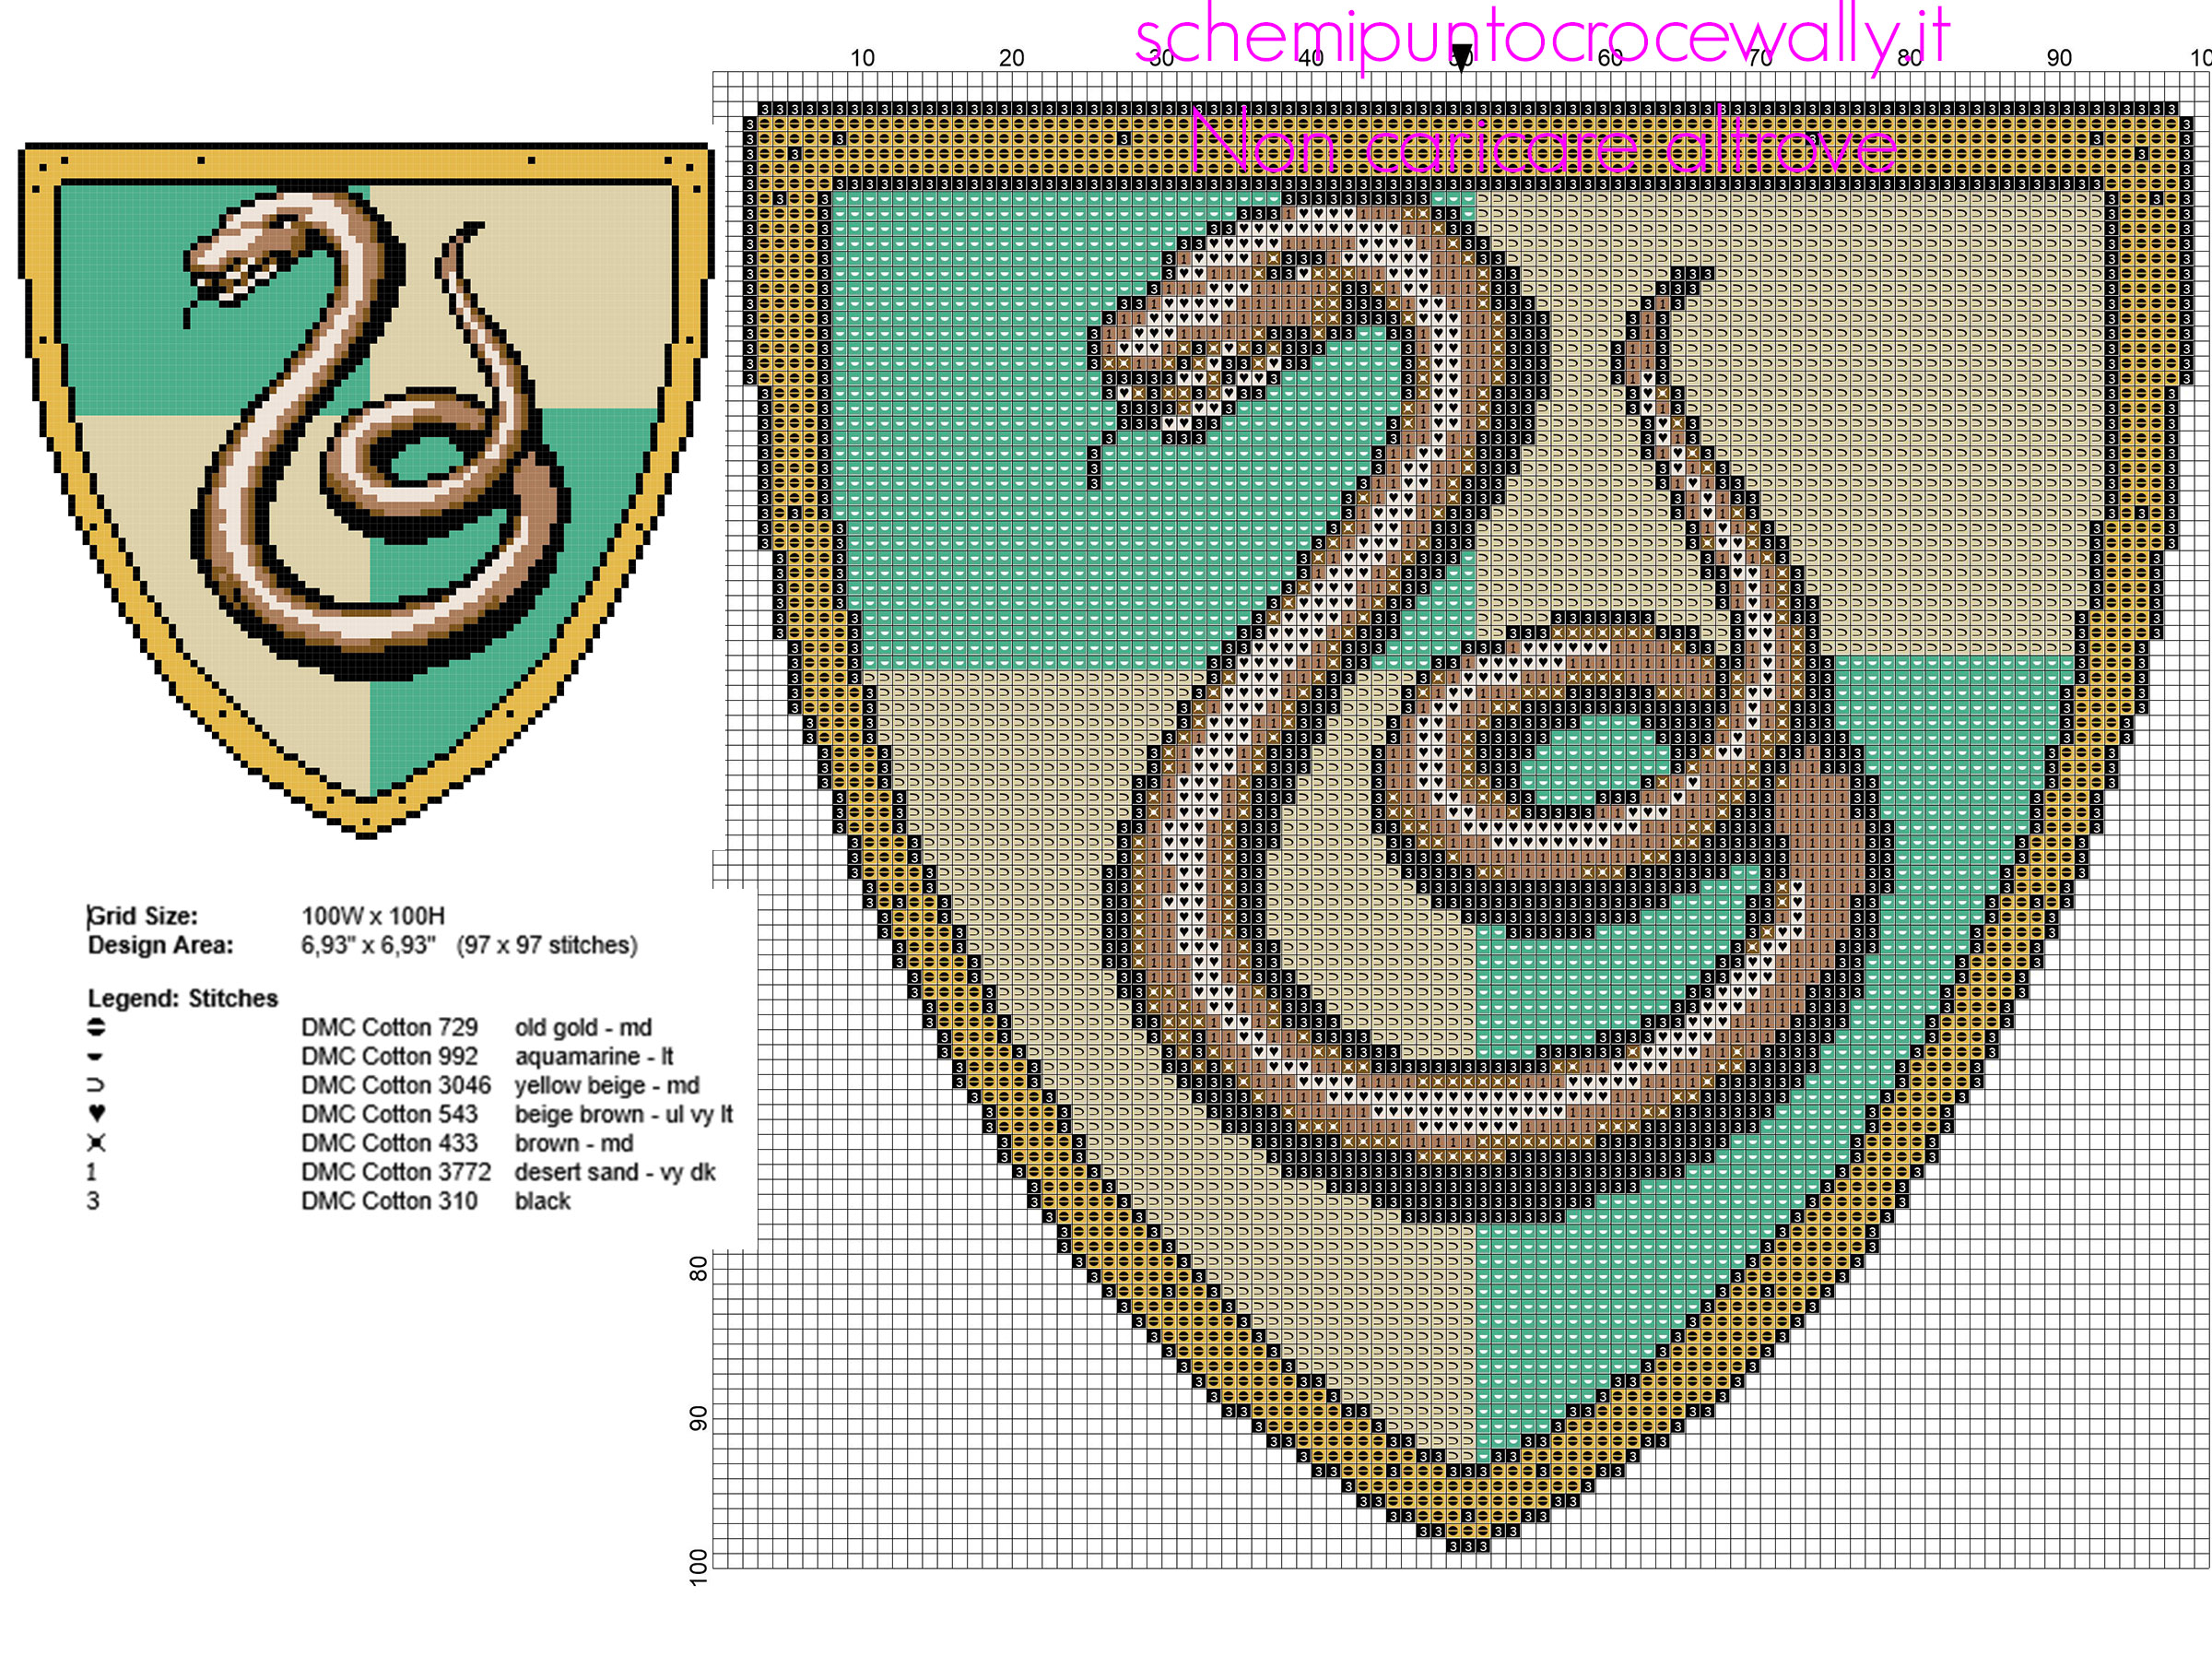This screenshot has height=1668, width=2212.
Task: Click the row ruler number 90
Action: point(698,1419)
